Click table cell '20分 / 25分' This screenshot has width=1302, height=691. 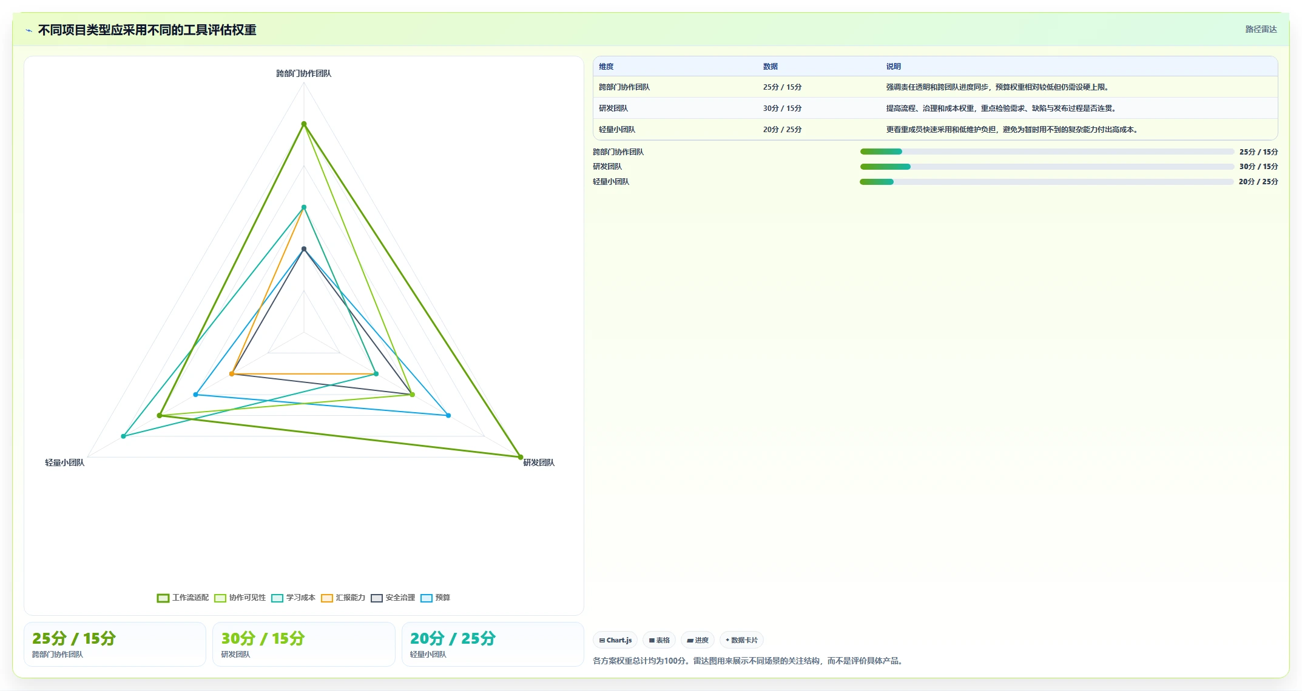coord(782,130)
